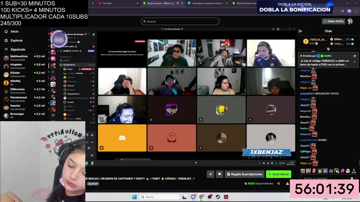Click Regala Suscripciones button

click(245, 174)
